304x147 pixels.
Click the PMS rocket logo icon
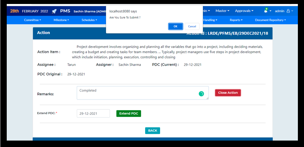point(54,11)
